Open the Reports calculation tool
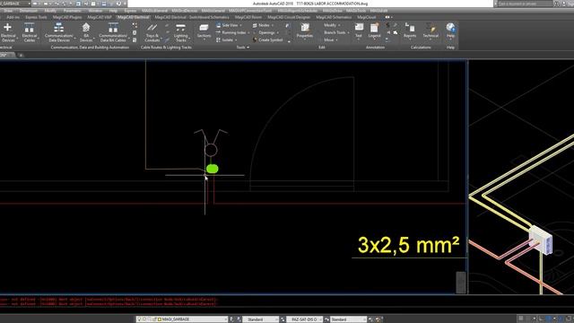The width and height of the screenshot is (574, 323). (410, 31)
